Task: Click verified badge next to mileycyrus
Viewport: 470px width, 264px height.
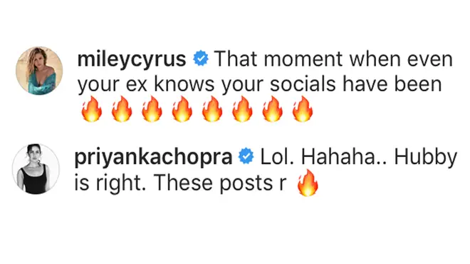Action: coord(201,59)
